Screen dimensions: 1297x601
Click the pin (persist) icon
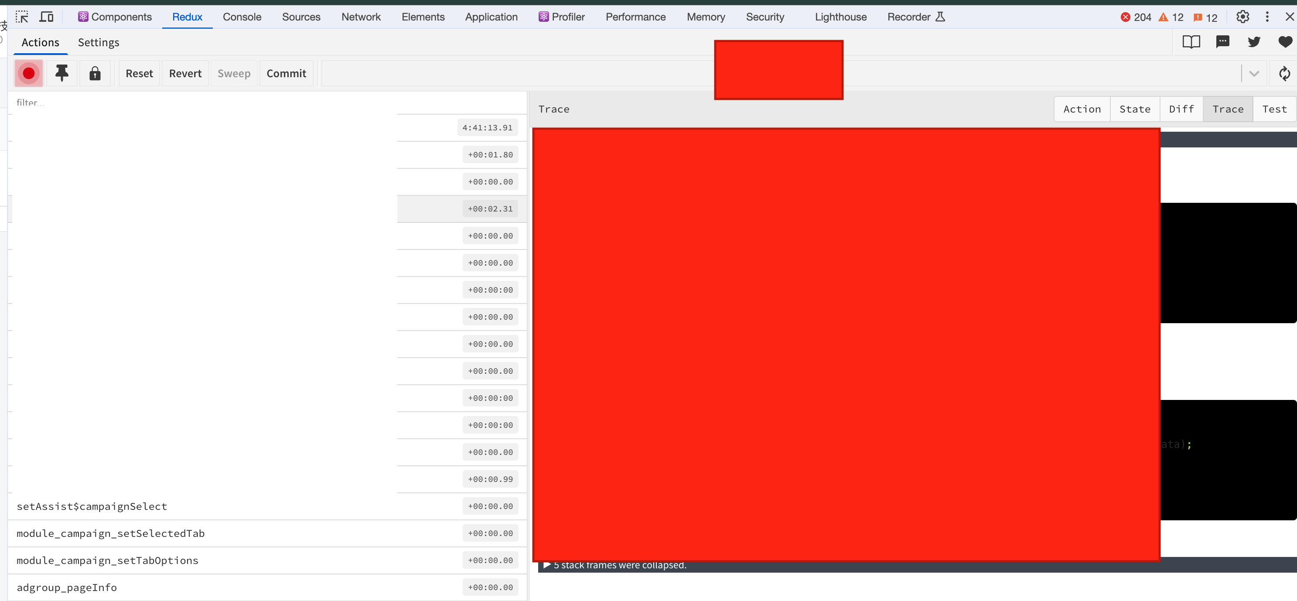pyautogui.click(x=61, y=73)
